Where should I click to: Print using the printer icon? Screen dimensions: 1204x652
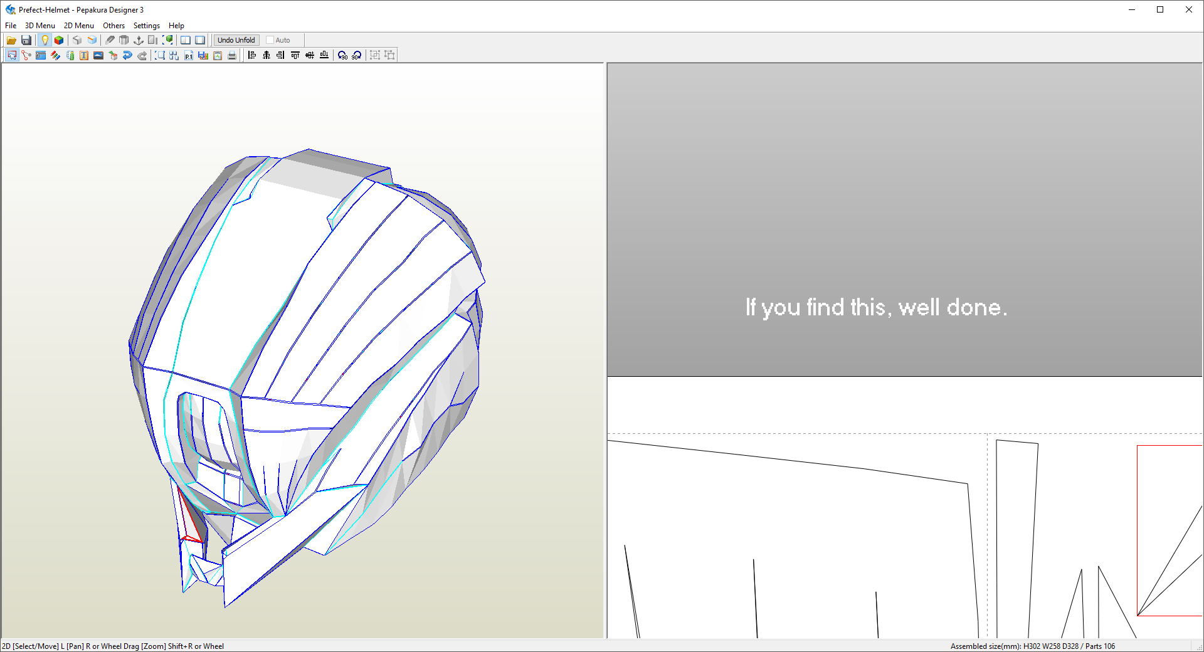click(232, 55)
